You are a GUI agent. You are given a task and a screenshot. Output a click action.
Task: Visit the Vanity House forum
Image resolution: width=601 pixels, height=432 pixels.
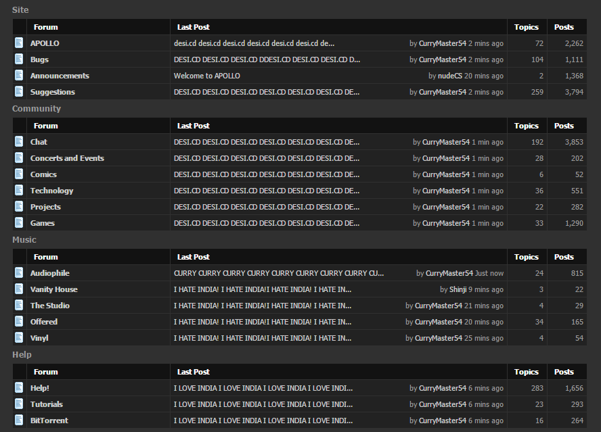pyautogui.click(x=54, y=289)
